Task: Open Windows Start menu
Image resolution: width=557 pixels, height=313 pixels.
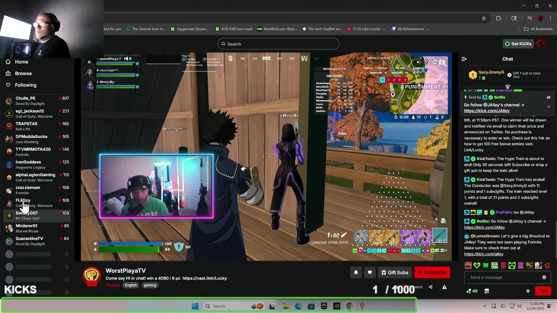Action: 195,306
